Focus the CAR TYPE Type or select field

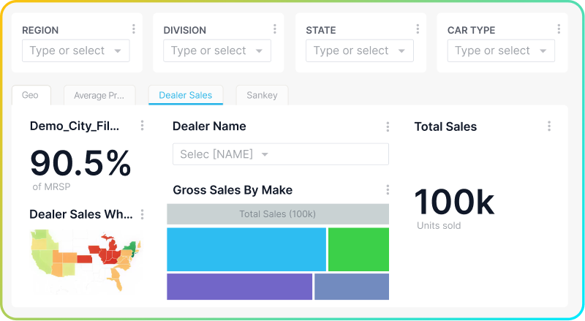501,50
